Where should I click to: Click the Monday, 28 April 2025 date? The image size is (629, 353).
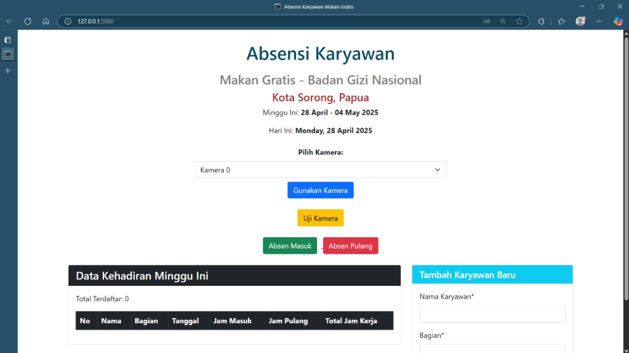[334, 131]
